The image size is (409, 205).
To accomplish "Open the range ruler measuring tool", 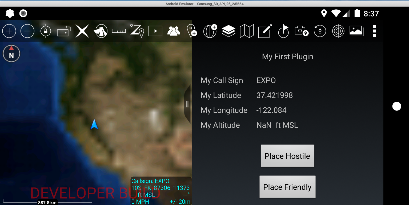I will click(119, 31).
